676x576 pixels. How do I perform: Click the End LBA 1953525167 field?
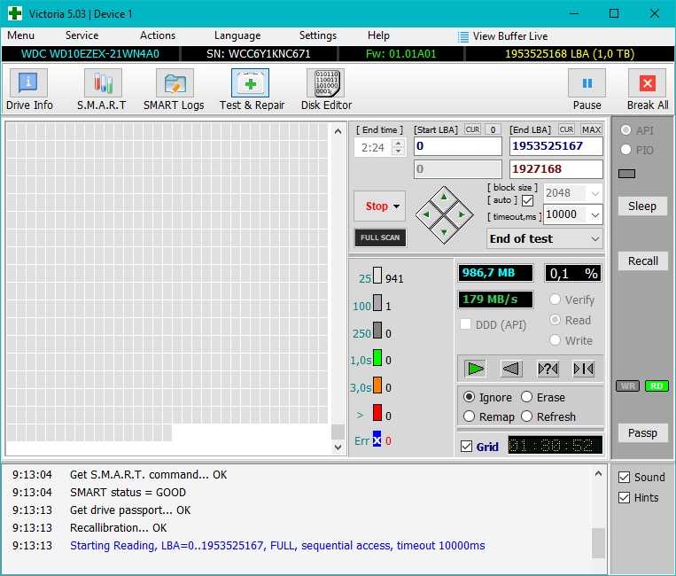pyautogui.click(x=556, y=146)
